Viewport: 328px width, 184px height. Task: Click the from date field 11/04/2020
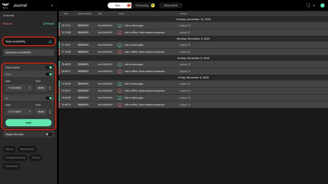(x=19, y=88)
